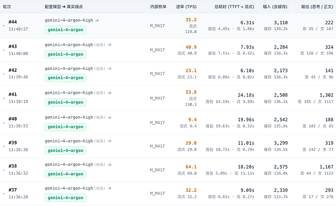Screen dimensions: 336x206
Task: Click total time 9.09s
Action: click(x=247, y=190)
